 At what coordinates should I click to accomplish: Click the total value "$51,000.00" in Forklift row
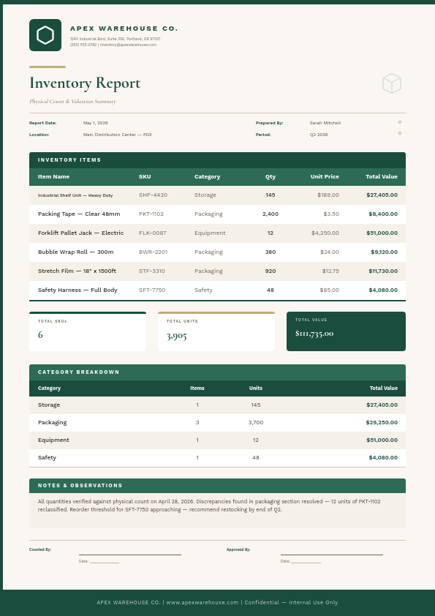382,233
